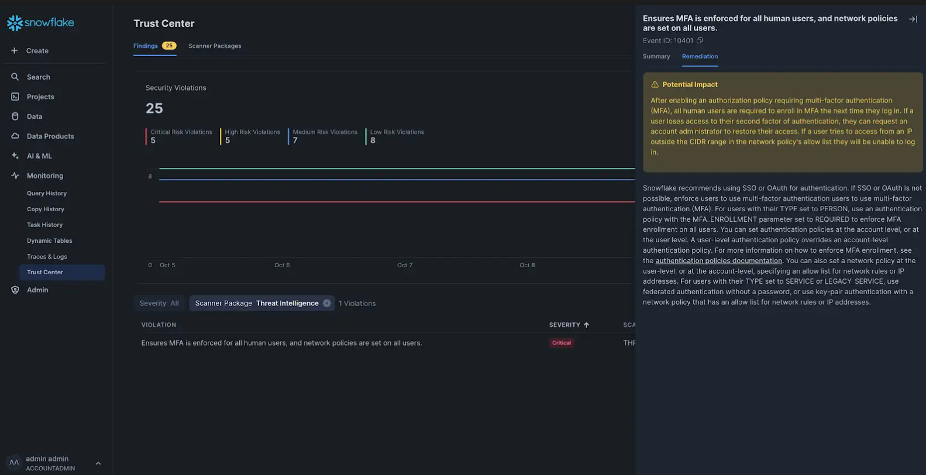Copy the Event ID 10401

pyautogui.click(x=700, y=40)
